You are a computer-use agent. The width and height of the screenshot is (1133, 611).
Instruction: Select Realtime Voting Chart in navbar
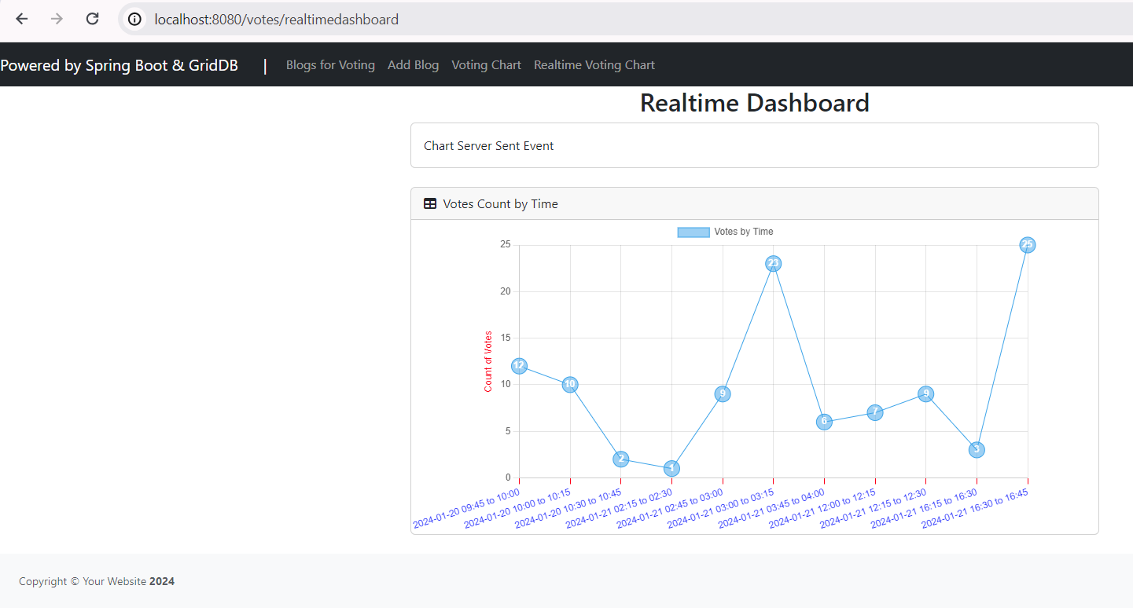[x=594, y=65]
